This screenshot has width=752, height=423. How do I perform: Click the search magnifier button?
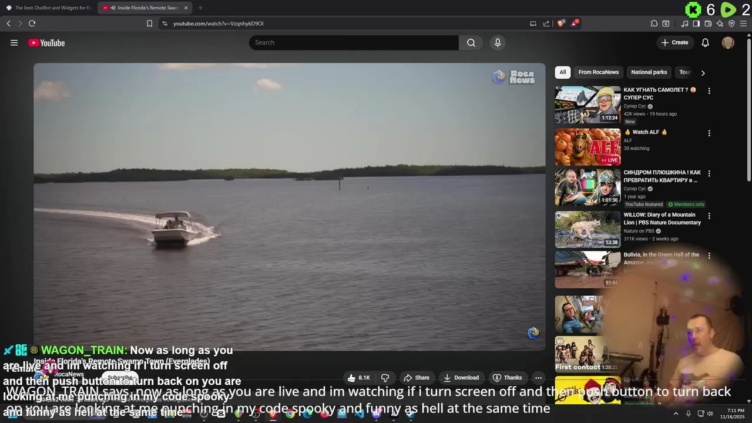coord(471,42)
